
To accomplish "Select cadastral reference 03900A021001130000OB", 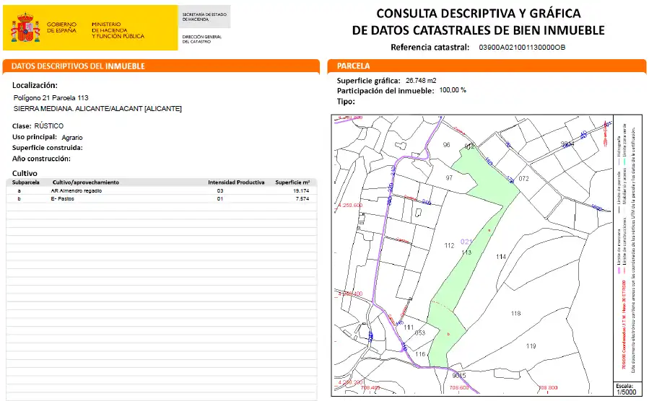I will click(522, 48).
